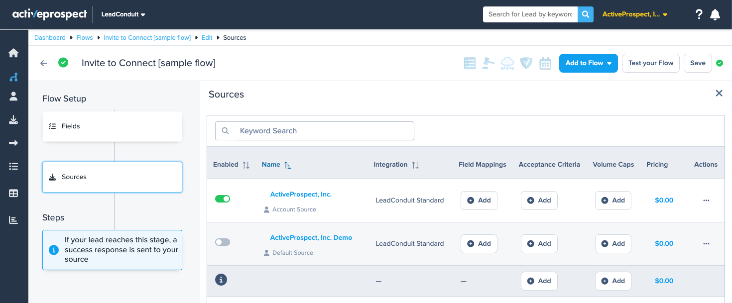The height and width of the screenshot is (303, 732).
Task: Open the help question mark icon
Action: coord(699,14)
